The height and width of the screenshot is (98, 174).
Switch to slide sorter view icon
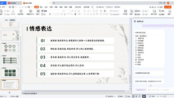point(136,96)
